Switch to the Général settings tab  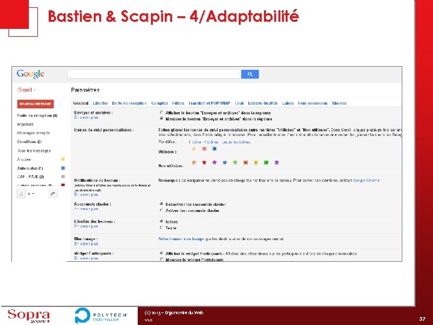tap(81, 103)
